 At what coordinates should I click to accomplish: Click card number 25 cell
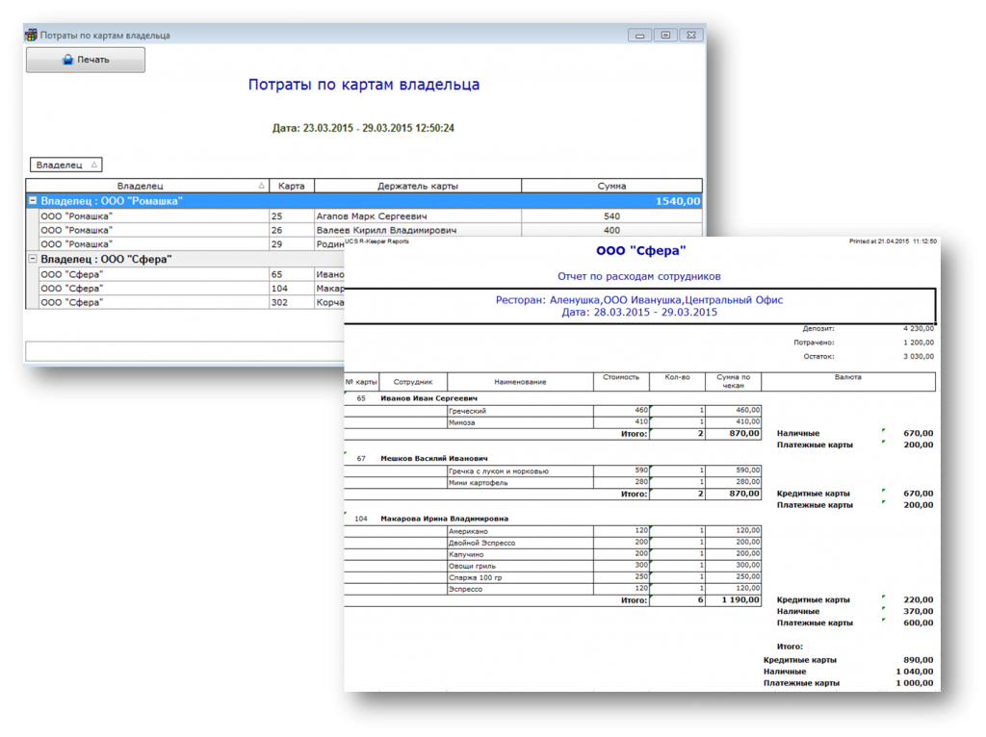click(291, 216)
